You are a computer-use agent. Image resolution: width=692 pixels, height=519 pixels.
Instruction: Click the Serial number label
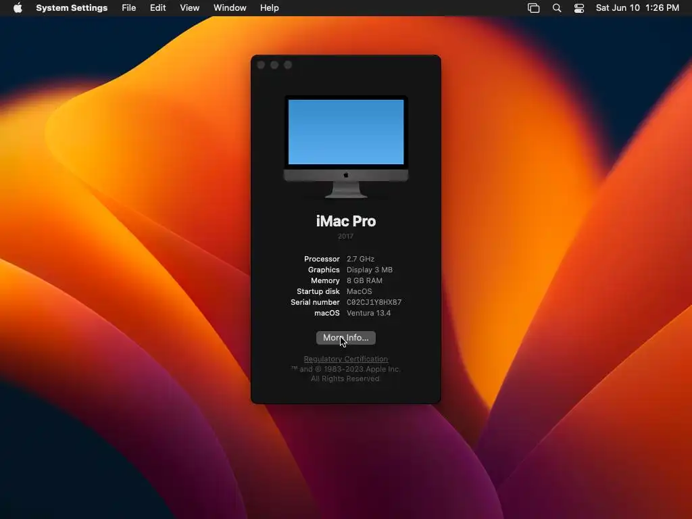(x=315, y=302)
